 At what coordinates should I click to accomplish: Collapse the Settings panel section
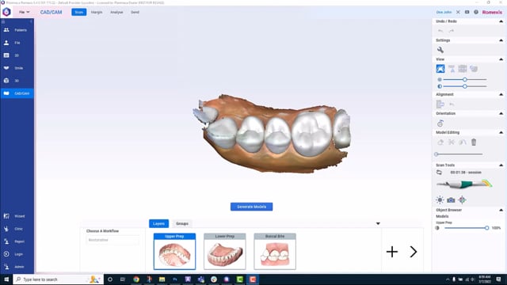(x=501, y=40)
